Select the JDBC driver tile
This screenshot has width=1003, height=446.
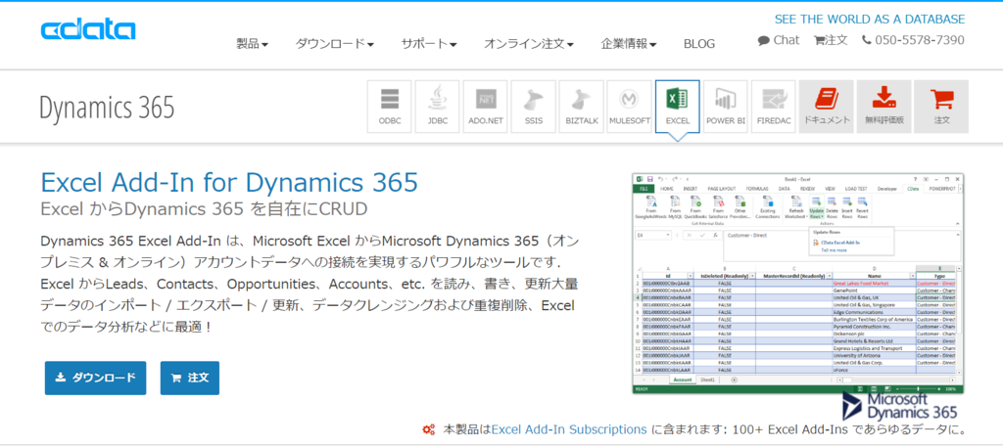click(x=438, y=106)
